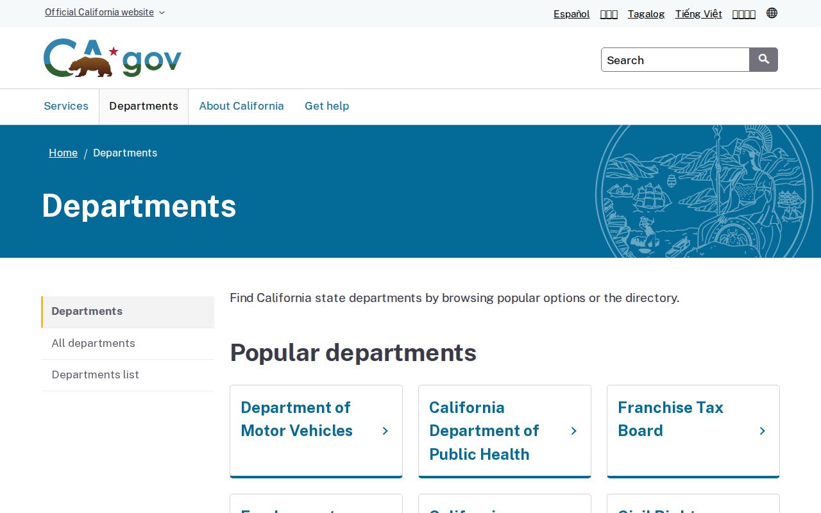Open the Get help menu
Image resolution: width=821 pixels, height=513 pixels.
[x=326, y=106]
